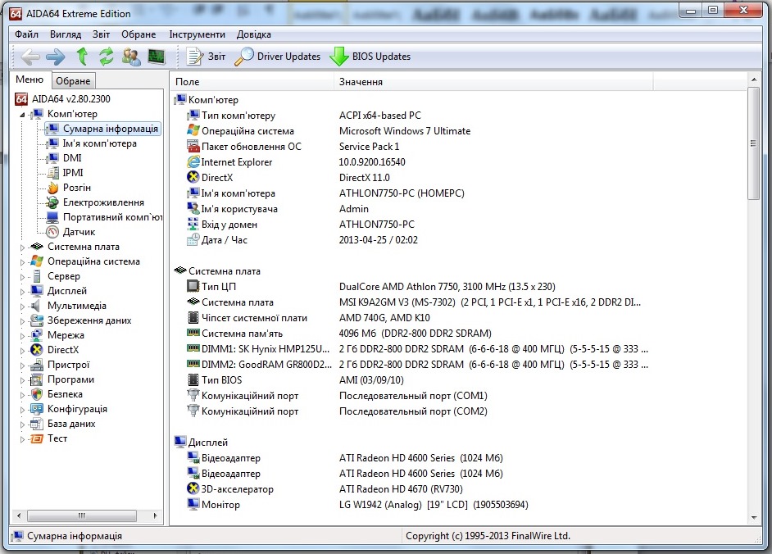Select the DMI tree item
This screenshot has width=772, height=554.
click(x=64, y=158)
